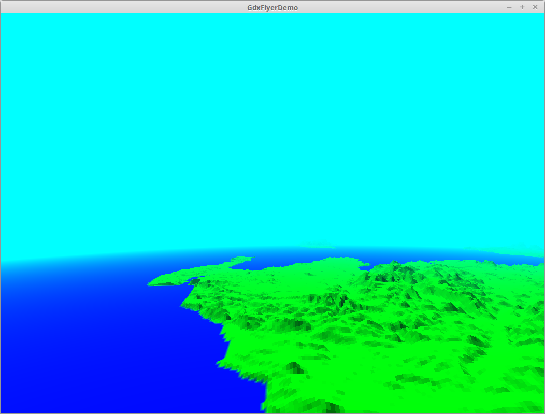
Task: Minimize the GdxFlyerDemo window
Action: coord(509,7)
